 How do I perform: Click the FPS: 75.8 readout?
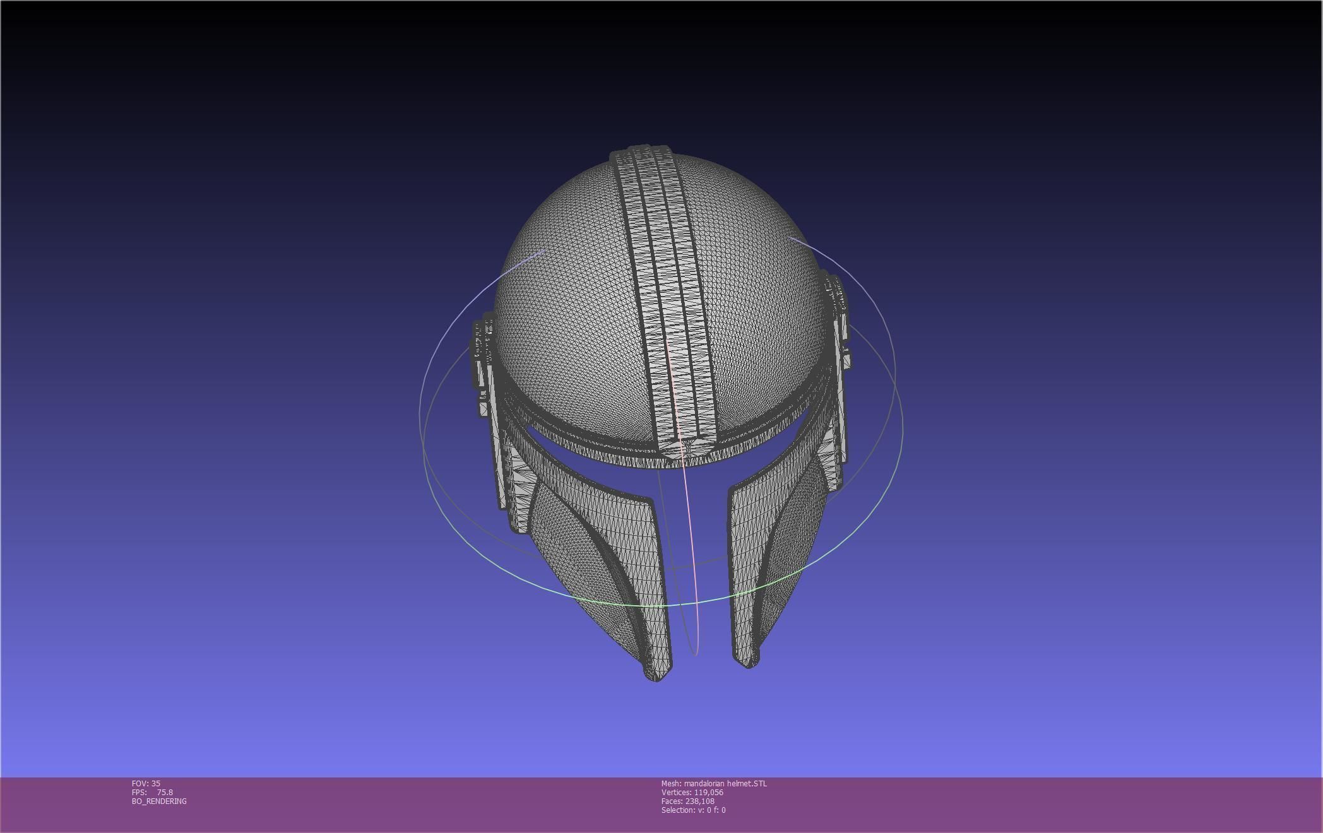click(152, 792)
